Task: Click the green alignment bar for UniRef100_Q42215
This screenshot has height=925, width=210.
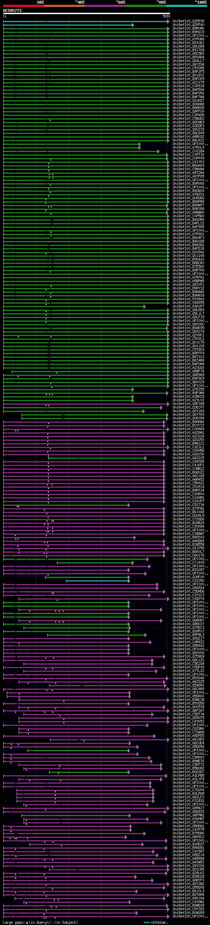Action: tap(97, 458)
